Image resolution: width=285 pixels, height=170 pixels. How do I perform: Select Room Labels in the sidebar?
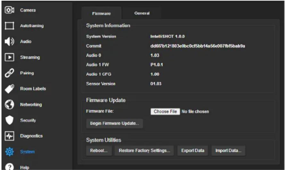point(33,89)
